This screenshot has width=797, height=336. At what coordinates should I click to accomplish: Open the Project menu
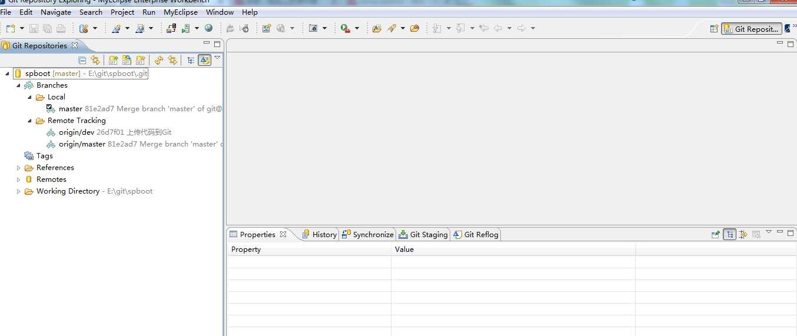[122, 12]
